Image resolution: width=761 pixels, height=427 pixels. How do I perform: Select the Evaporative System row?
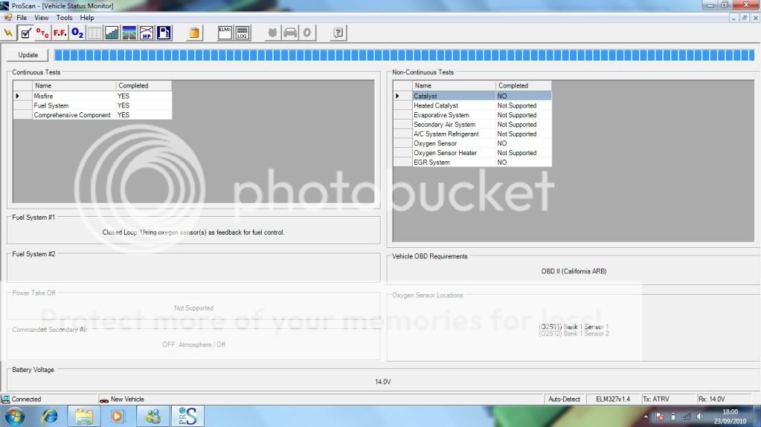coord(472,115)
